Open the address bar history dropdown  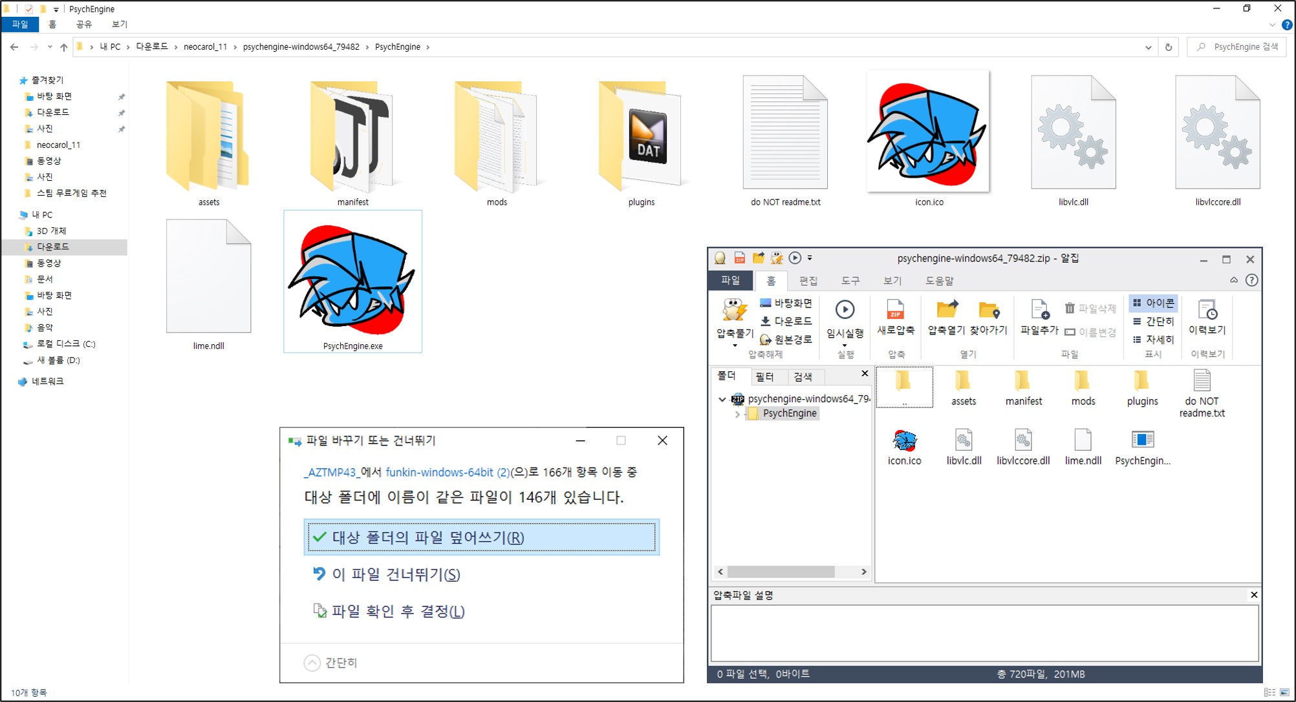[1148, 47]
